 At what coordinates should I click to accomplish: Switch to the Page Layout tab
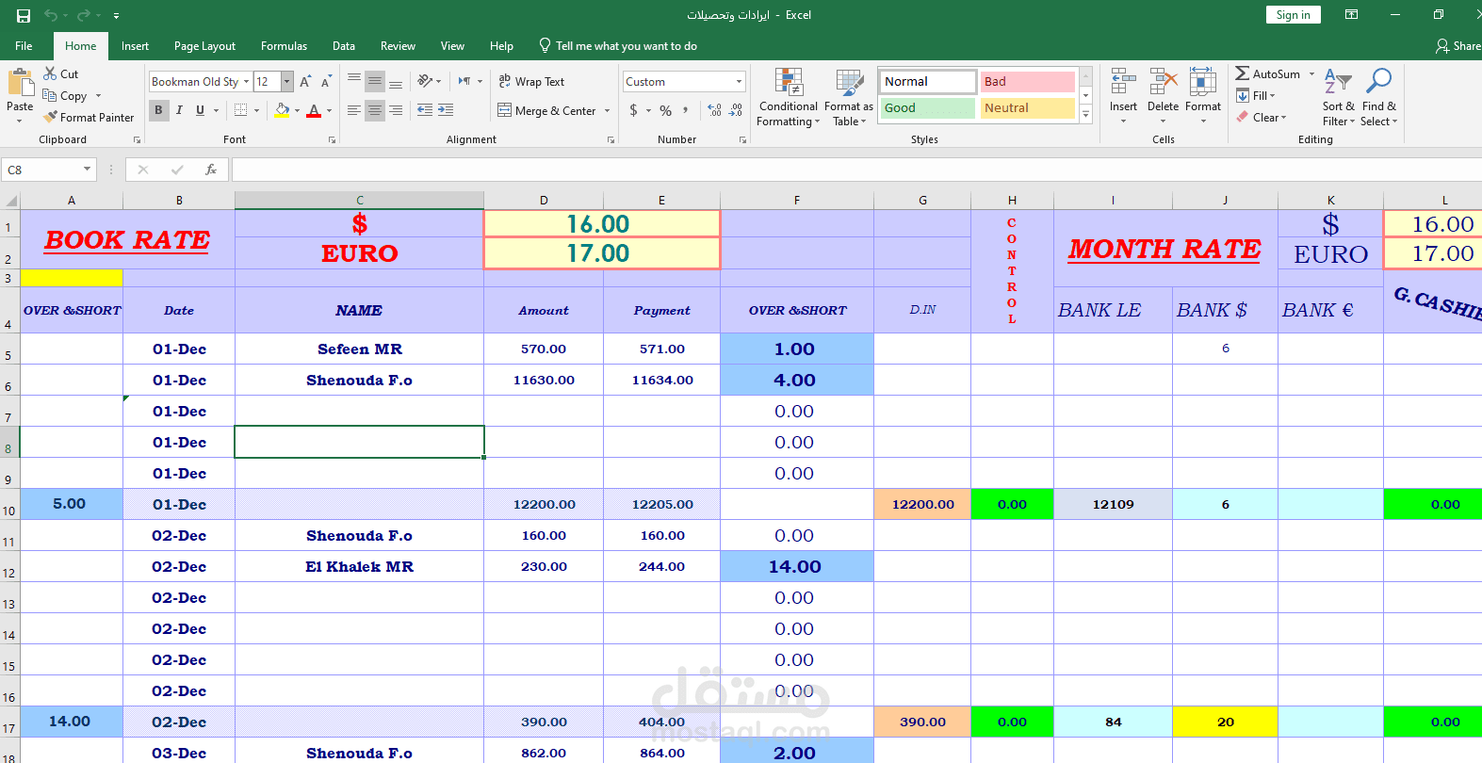(204, 45)
